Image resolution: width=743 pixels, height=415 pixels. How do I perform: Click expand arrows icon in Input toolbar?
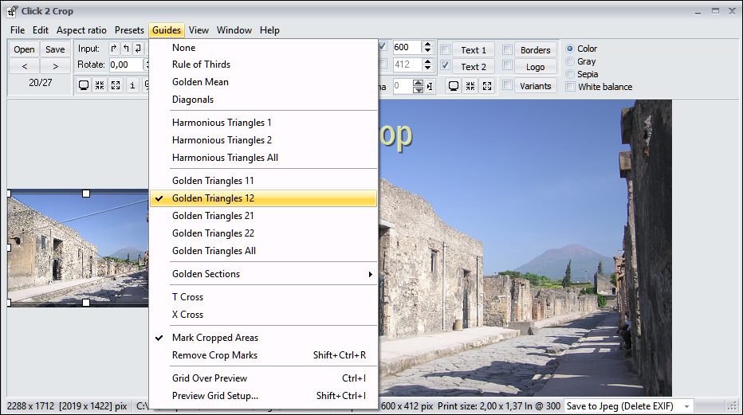tap(116, 85)
